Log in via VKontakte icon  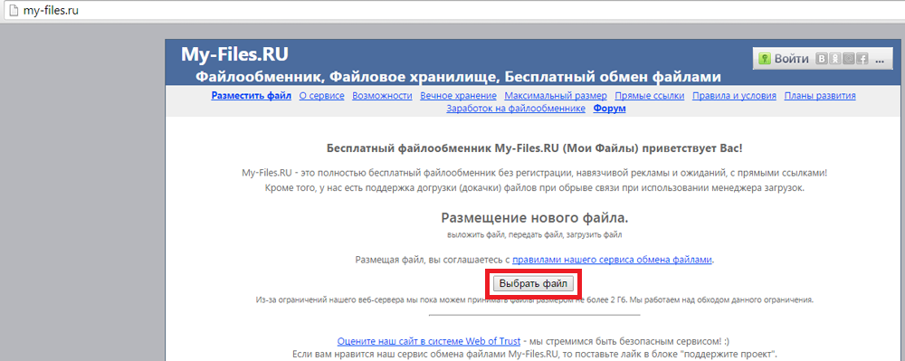click(x=821, y=59)
